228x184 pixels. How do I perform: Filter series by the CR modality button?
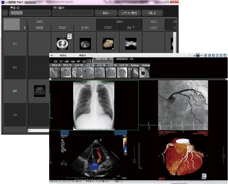[56, 61]
